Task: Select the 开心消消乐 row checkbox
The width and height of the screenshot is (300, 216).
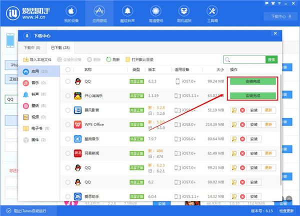Action: coord(67,95)
